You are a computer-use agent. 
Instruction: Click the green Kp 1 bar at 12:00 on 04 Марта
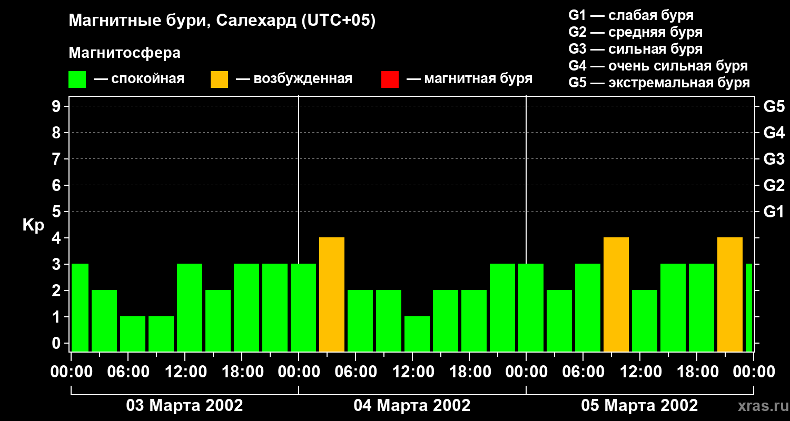tap(417, 334)
